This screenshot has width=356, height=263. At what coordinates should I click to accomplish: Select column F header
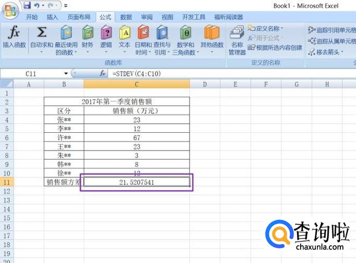click(266, 84)
